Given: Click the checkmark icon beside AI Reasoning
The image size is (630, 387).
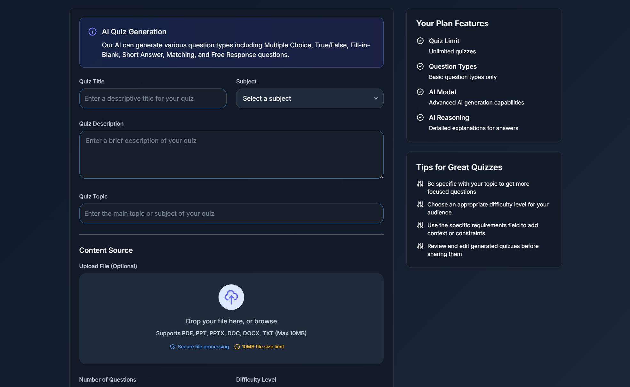Looking at the screenshot, I should click(420, 118).
